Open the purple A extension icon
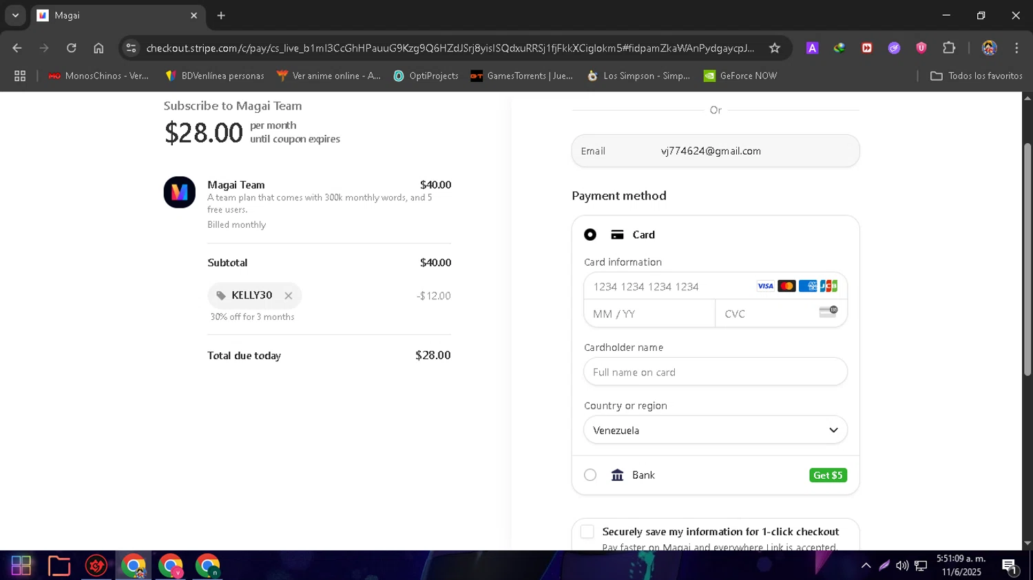Screen dimensions: 1033x580 [813, 48]
